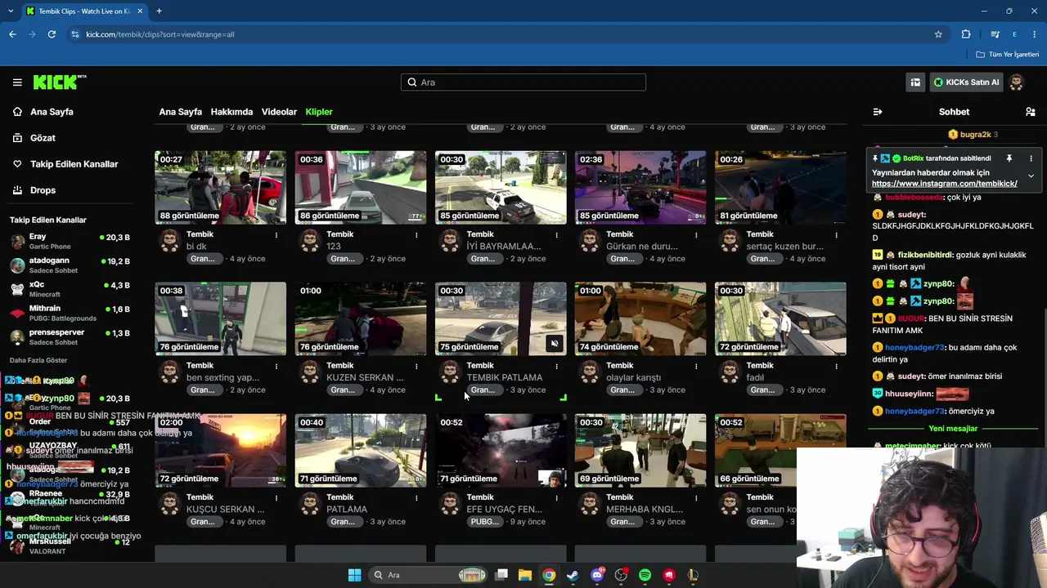Open options for 'PATLAMA' 71-view clip
Screen dimensions: 1047x588
tap(416, 498)
